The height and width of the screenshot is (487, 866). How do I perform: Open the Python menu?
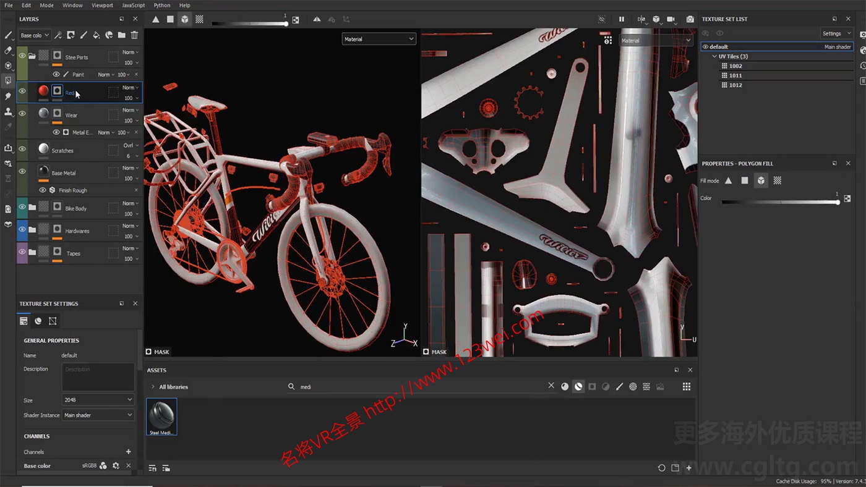coord(161,5)
